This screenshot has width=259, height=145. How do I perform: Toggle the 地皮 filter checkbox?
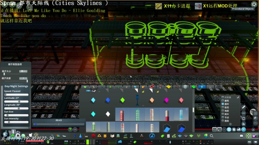point(223,111)
